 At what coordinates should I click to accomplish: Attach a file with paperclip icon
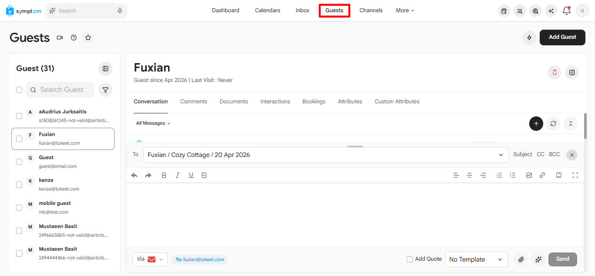(521, 259)
